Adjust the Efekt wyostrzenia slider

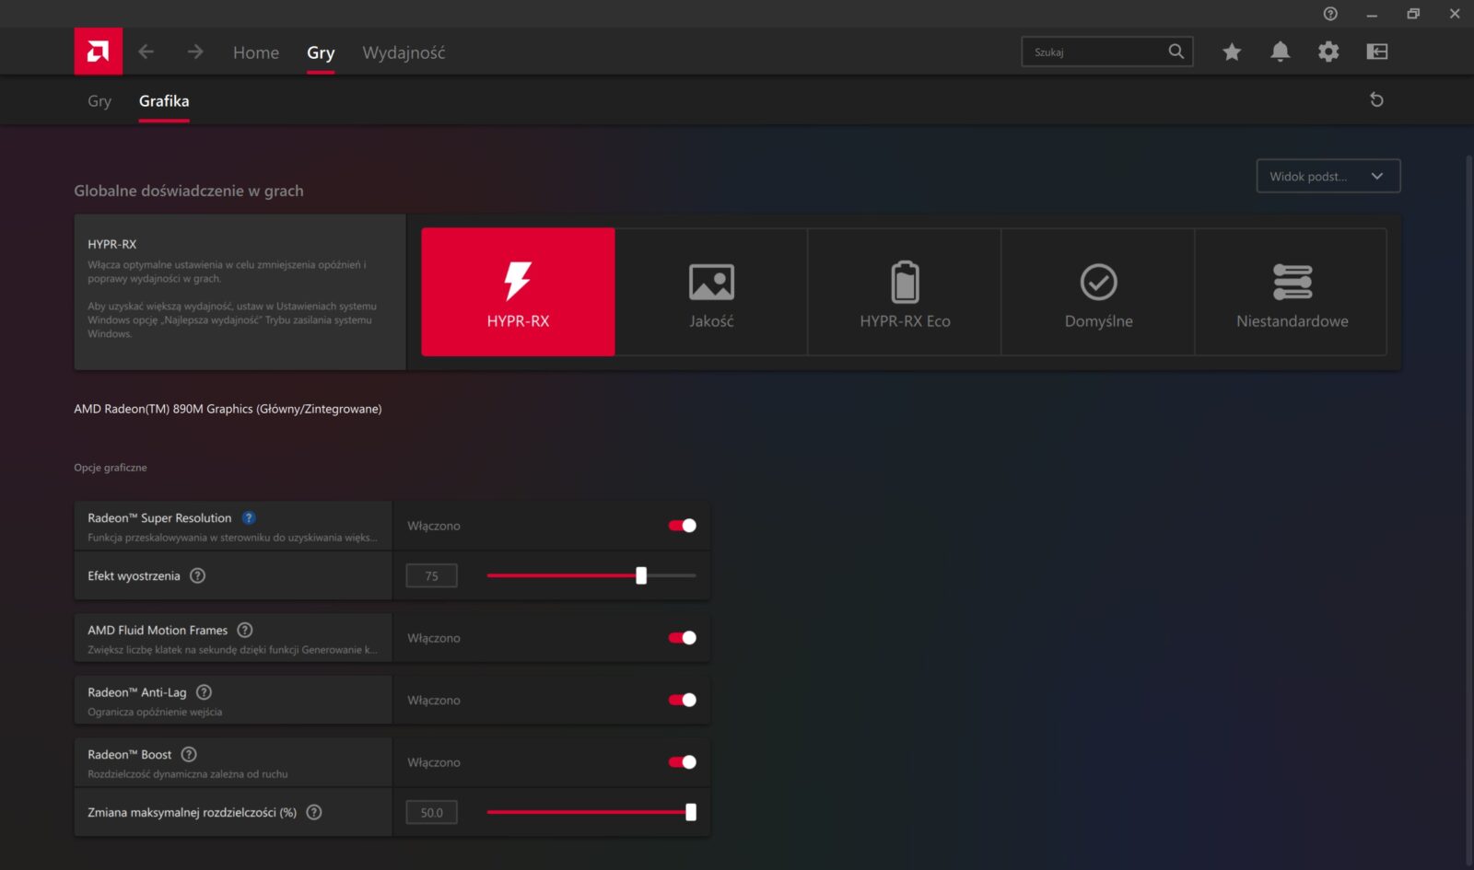(641, 575)
